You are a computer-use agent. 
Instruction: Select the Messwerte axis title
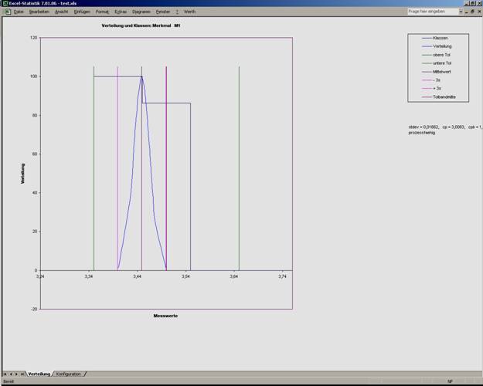pos(165,316)
